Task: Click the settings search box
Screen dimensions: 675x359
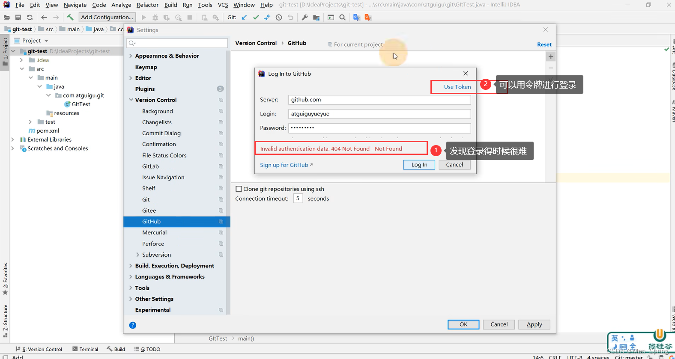Action: click(177, 43)
